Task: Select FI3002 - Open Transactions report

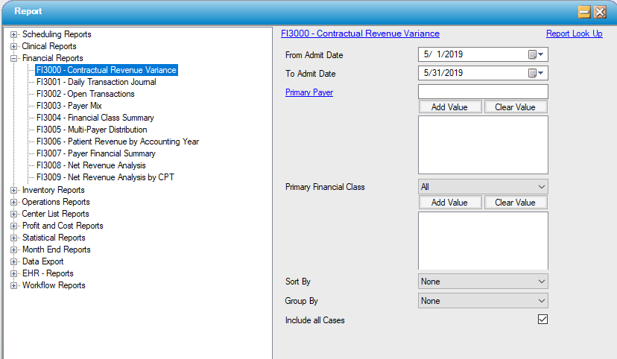Action: point(86,94)
